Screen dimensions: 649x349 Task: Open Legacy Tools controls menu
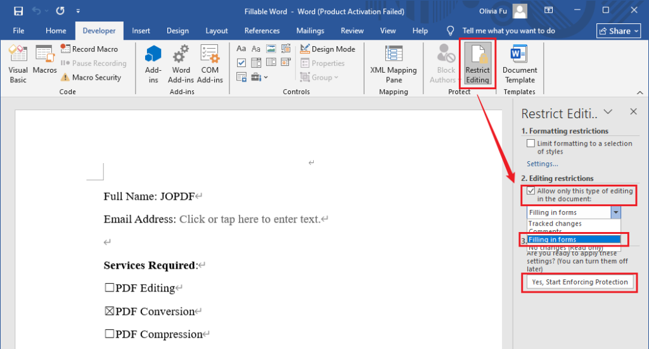tap(259, 77)
